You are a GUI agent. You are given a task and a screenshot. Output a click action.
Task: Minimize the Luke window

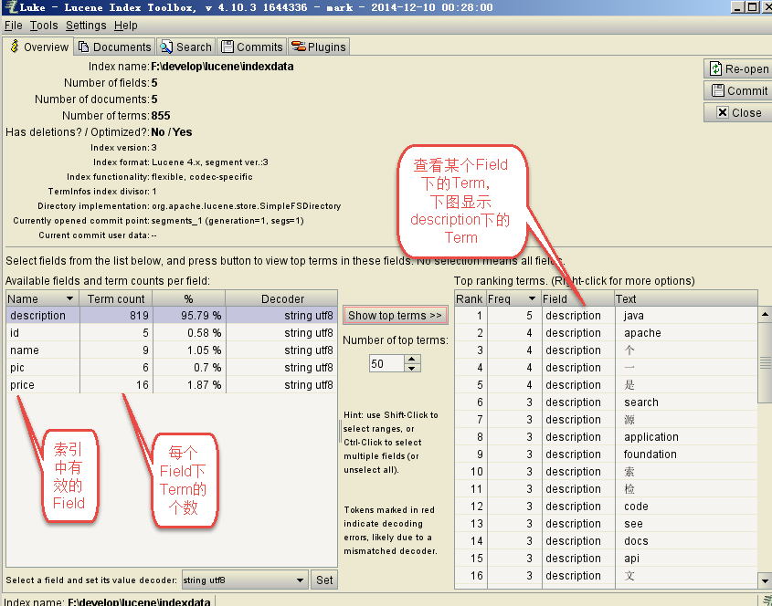pos(737,7)
